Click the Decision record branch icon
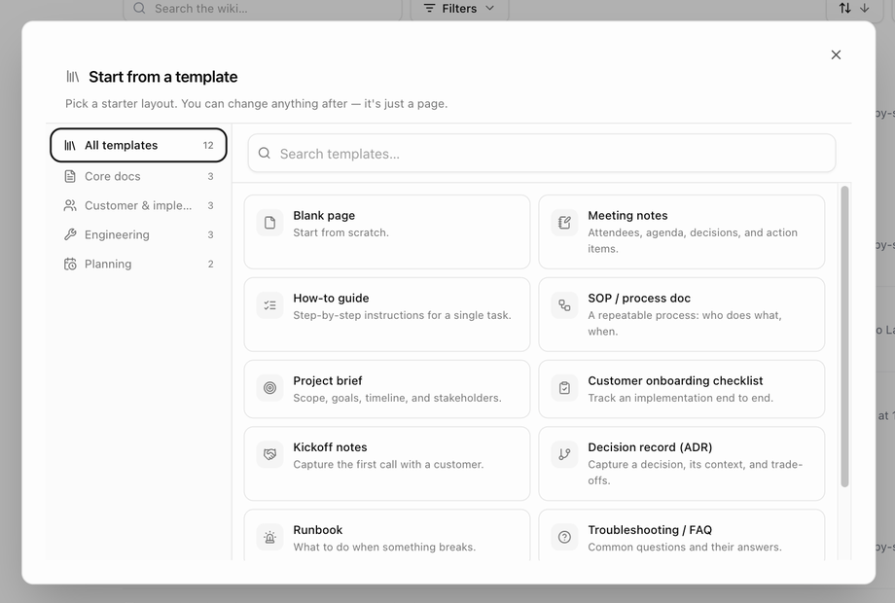This screenshot has width=895, height=603. 564,454
